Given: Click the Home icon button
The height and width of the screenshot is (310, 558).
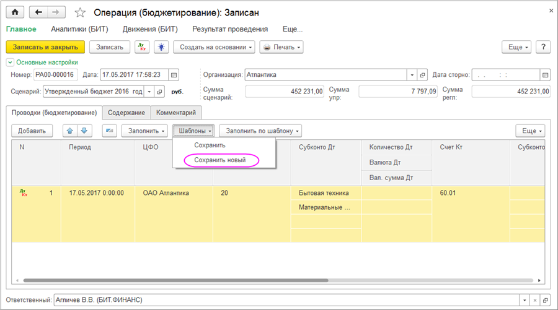Looking at the screenshot, I should (15, 12).
